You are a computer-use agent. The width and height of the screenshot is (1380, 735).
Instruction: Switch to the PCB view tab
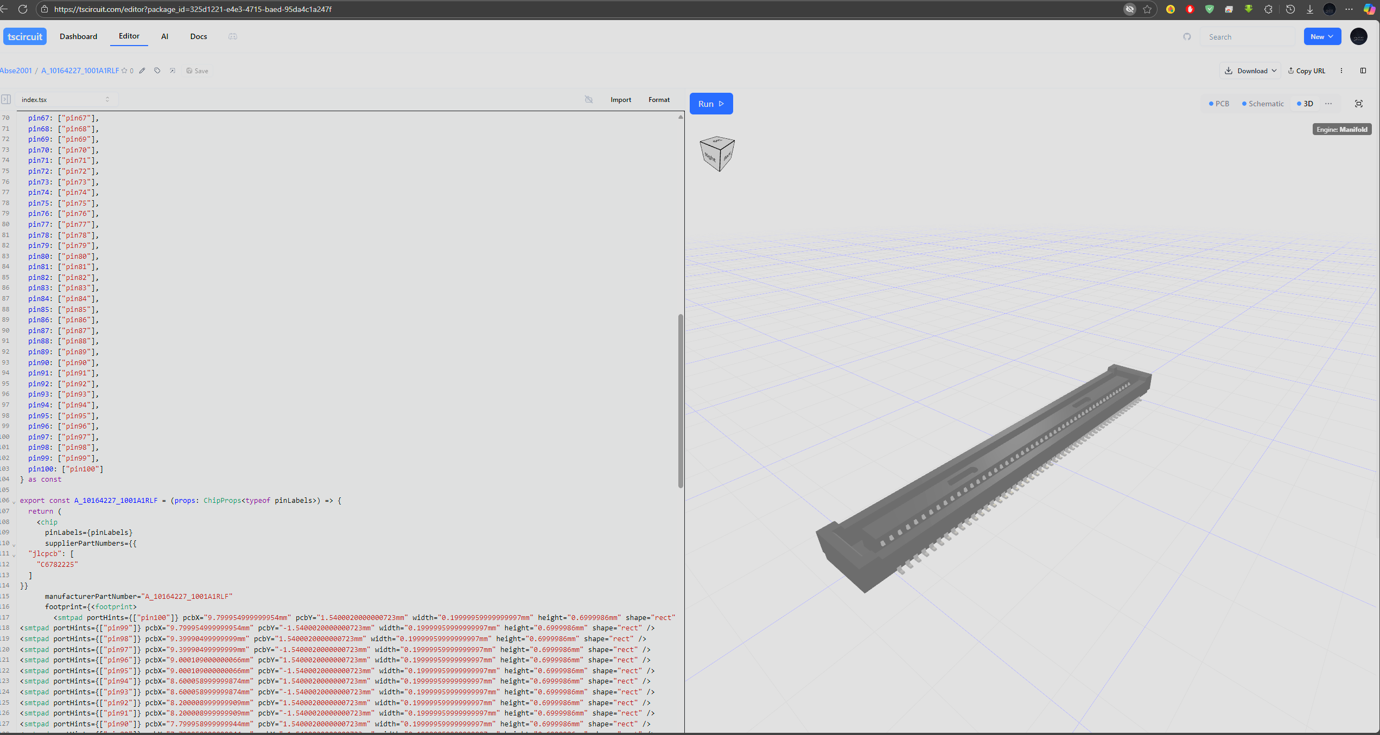1219,104
